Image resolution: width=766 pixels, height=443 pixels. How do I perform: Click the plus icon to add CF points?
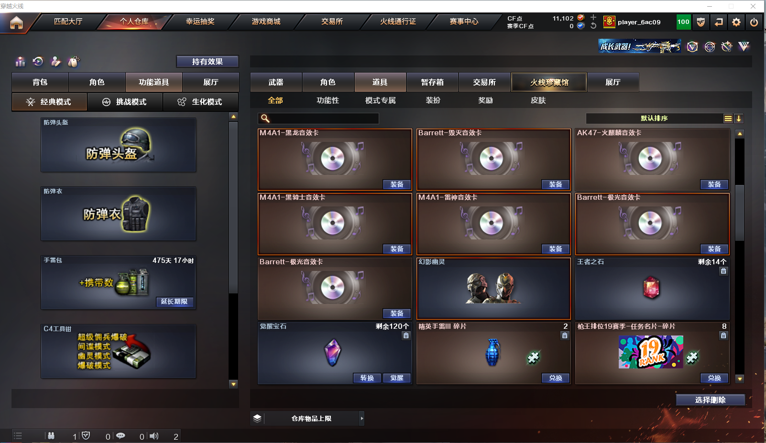pyautogui.click(x=593, y=17)
